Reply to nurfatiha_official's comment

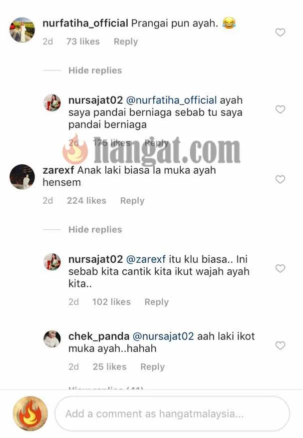pyautogui.click(x=126, y=42)
